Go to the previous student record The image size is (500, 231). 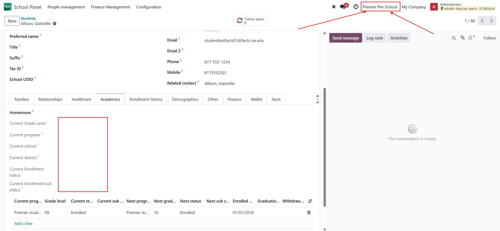coord(482,21)
